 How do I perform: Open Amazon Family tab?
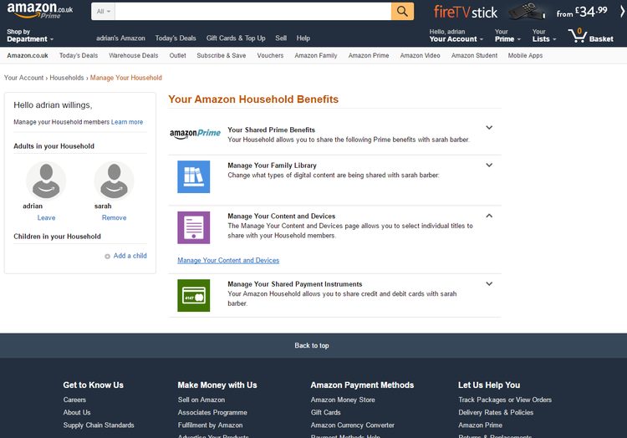pos(316,55)
